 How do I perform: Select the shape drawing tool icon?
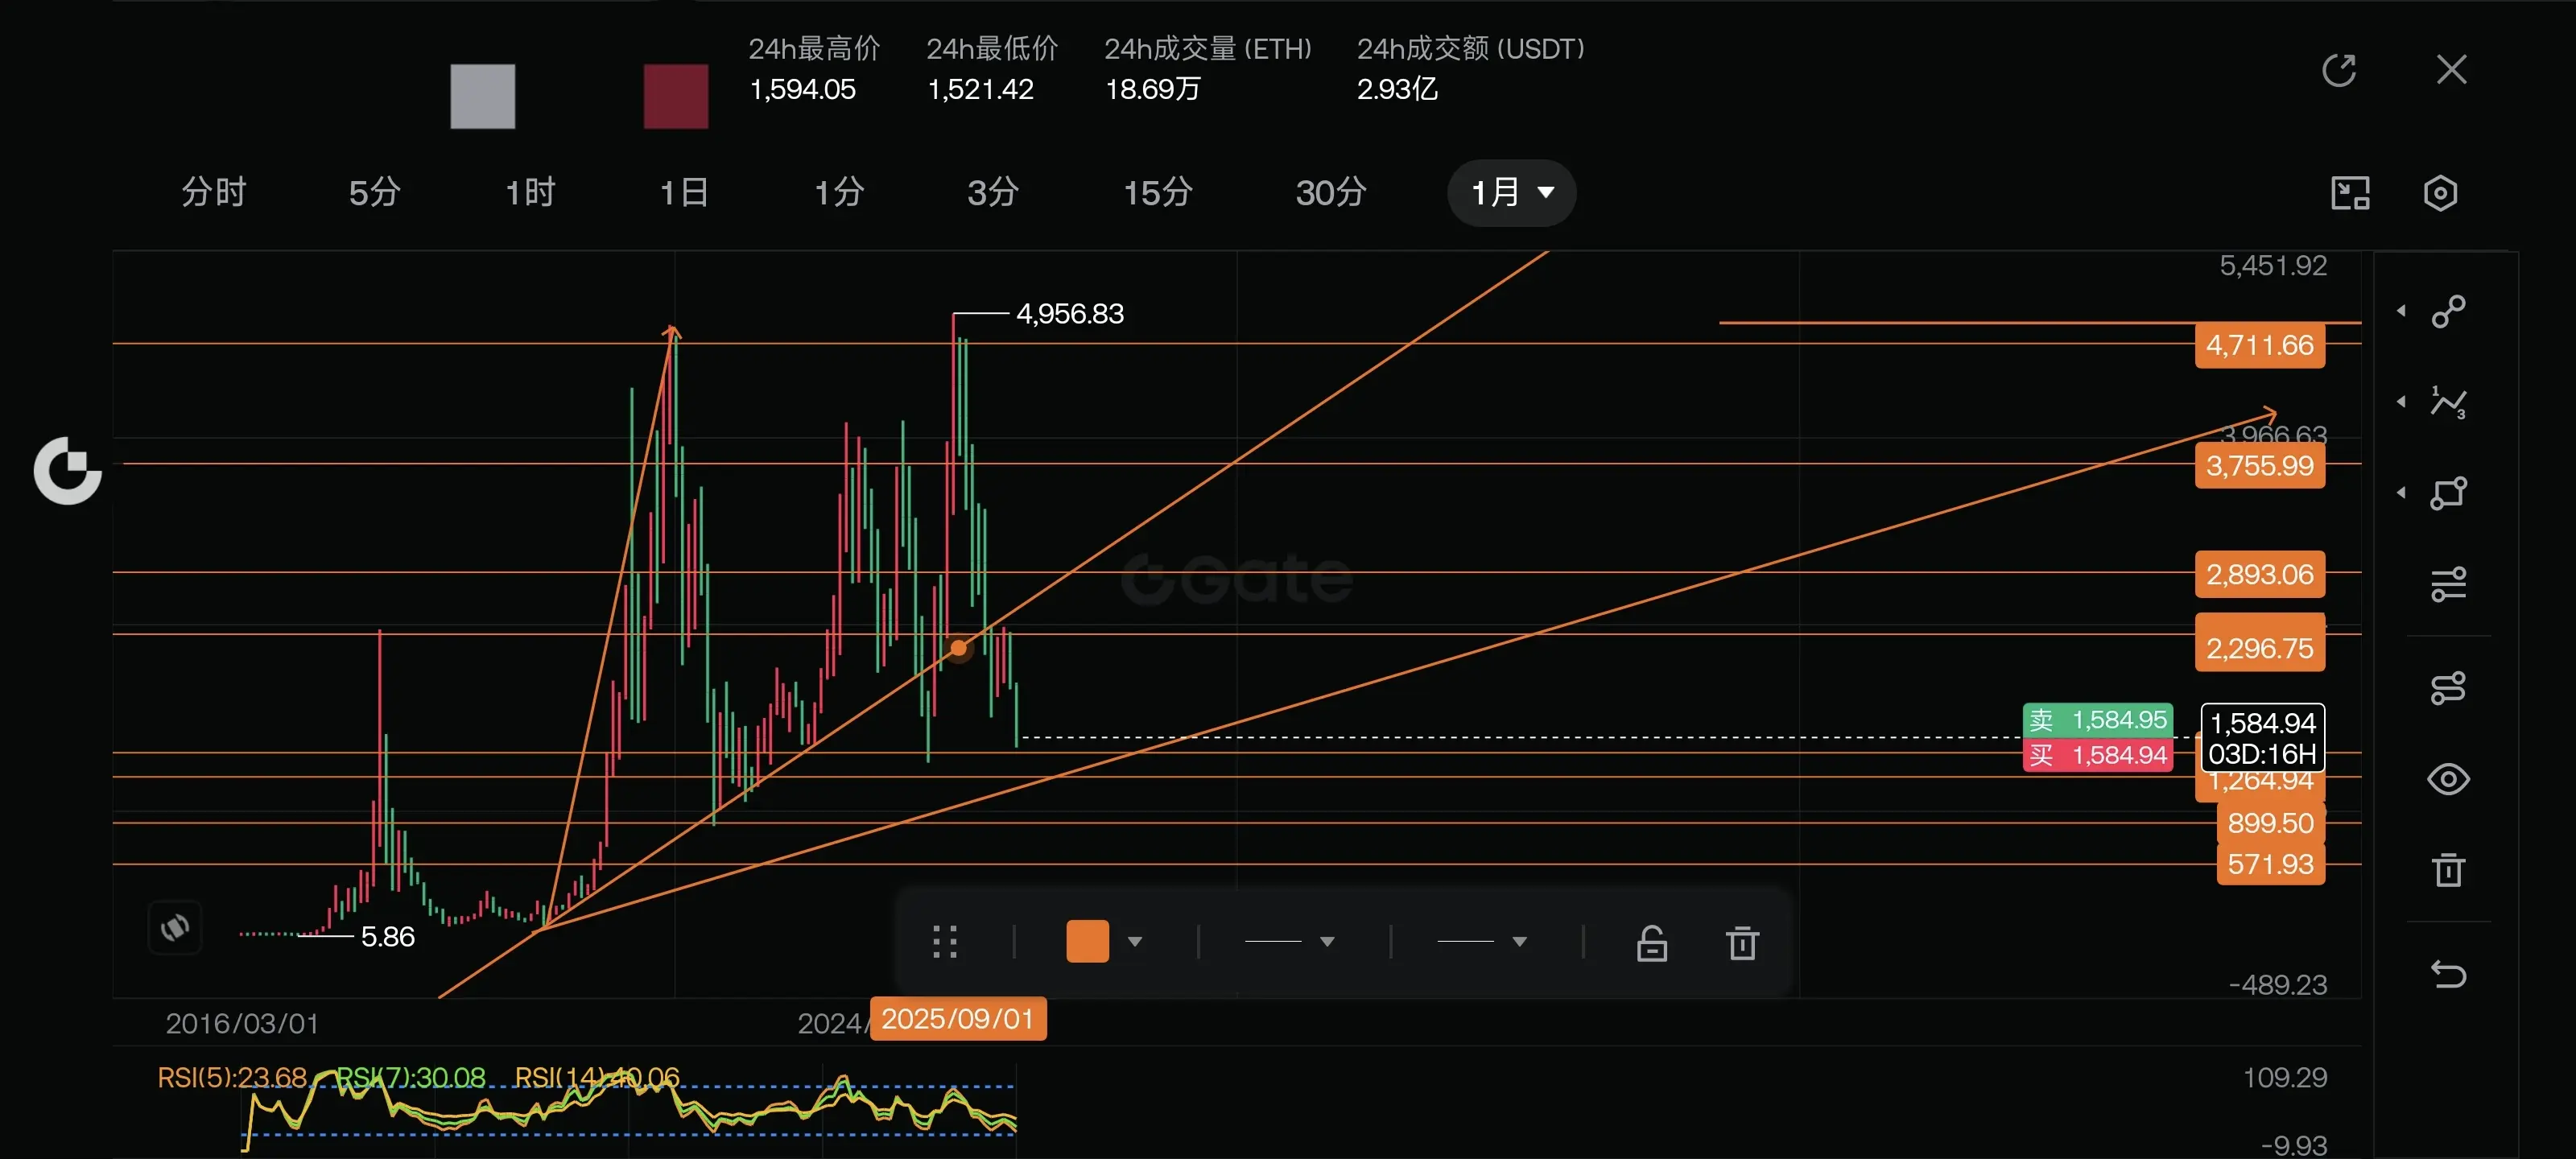2448,493
